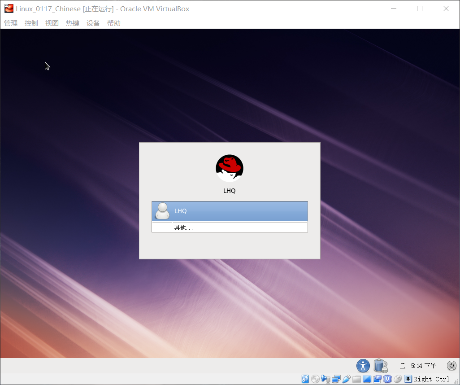
Task: Maximize the VirtualBox window
Action: tap(420, 9)
